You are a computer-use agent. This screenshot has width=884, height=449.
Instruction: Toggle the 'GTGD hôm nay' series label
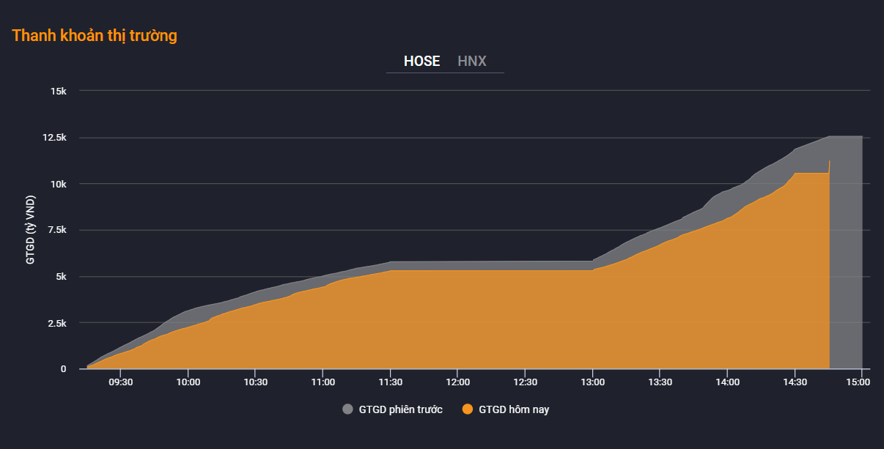click(x=514, y=409)
